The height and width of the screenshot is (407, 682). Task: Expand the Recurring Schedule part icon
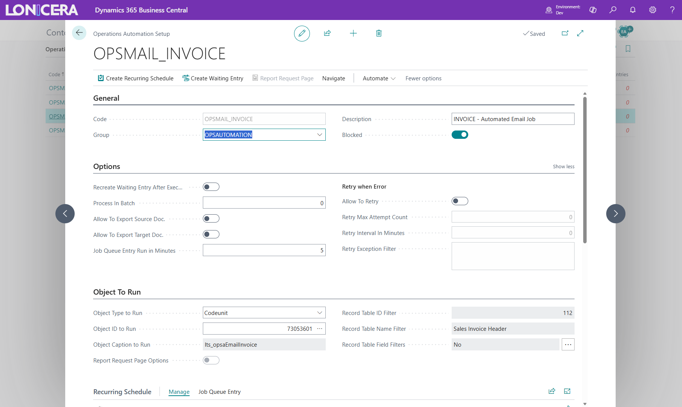tap(567, 391)
